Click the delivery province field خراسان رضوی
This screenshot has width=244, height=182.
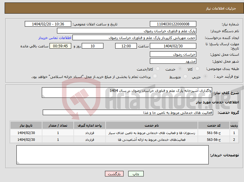[173, 54]
